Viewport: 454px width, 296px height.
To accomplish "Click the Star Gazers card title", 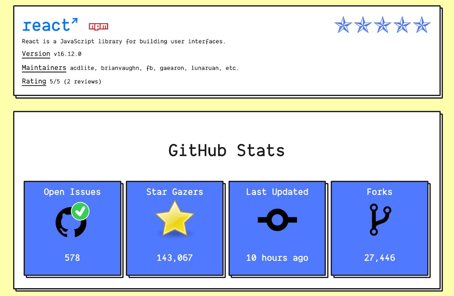I will point(175,192).
